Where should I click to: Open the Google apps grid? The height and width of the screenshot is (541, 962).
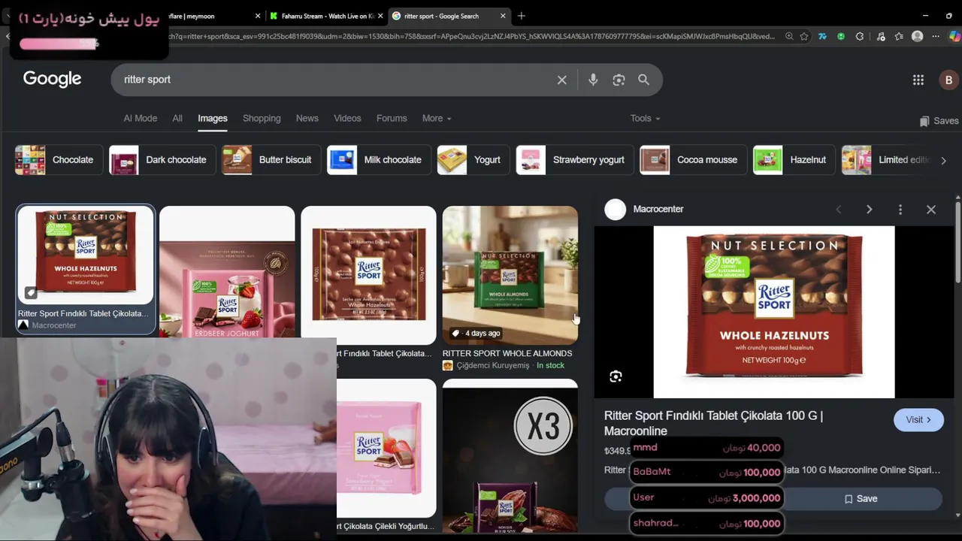point(918,80)
